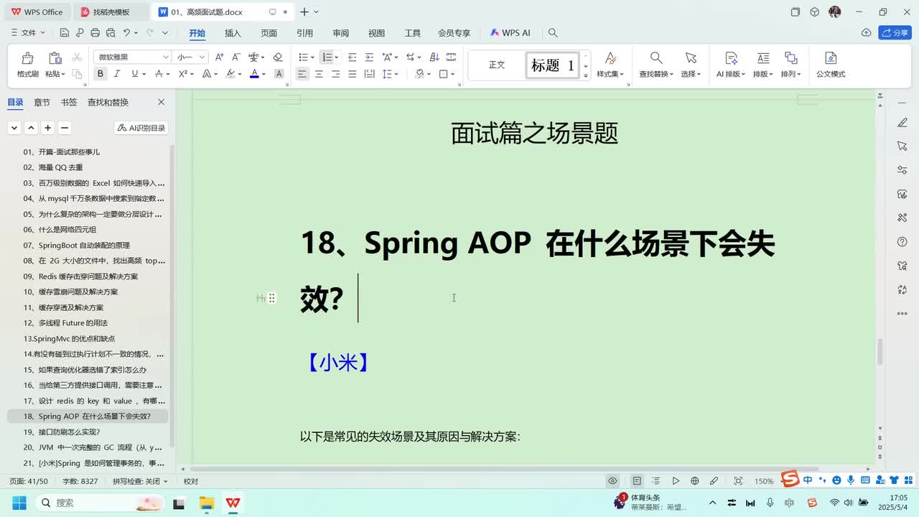Click the Align right icon
Image resolution: width=919 pixels, height=517 pixels.
click(335, 74)
